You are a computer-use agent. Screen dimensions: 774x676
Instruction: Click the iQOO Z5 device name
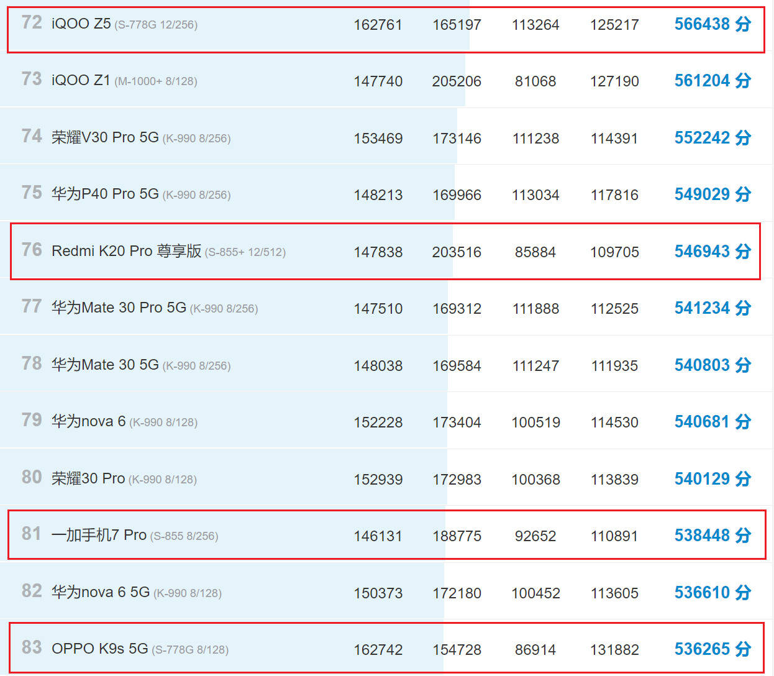(81, 24)
